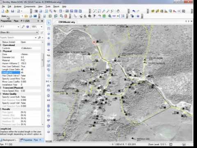Click the Zoom-to-element icon beside P-1 dropdown

[23, 27]
